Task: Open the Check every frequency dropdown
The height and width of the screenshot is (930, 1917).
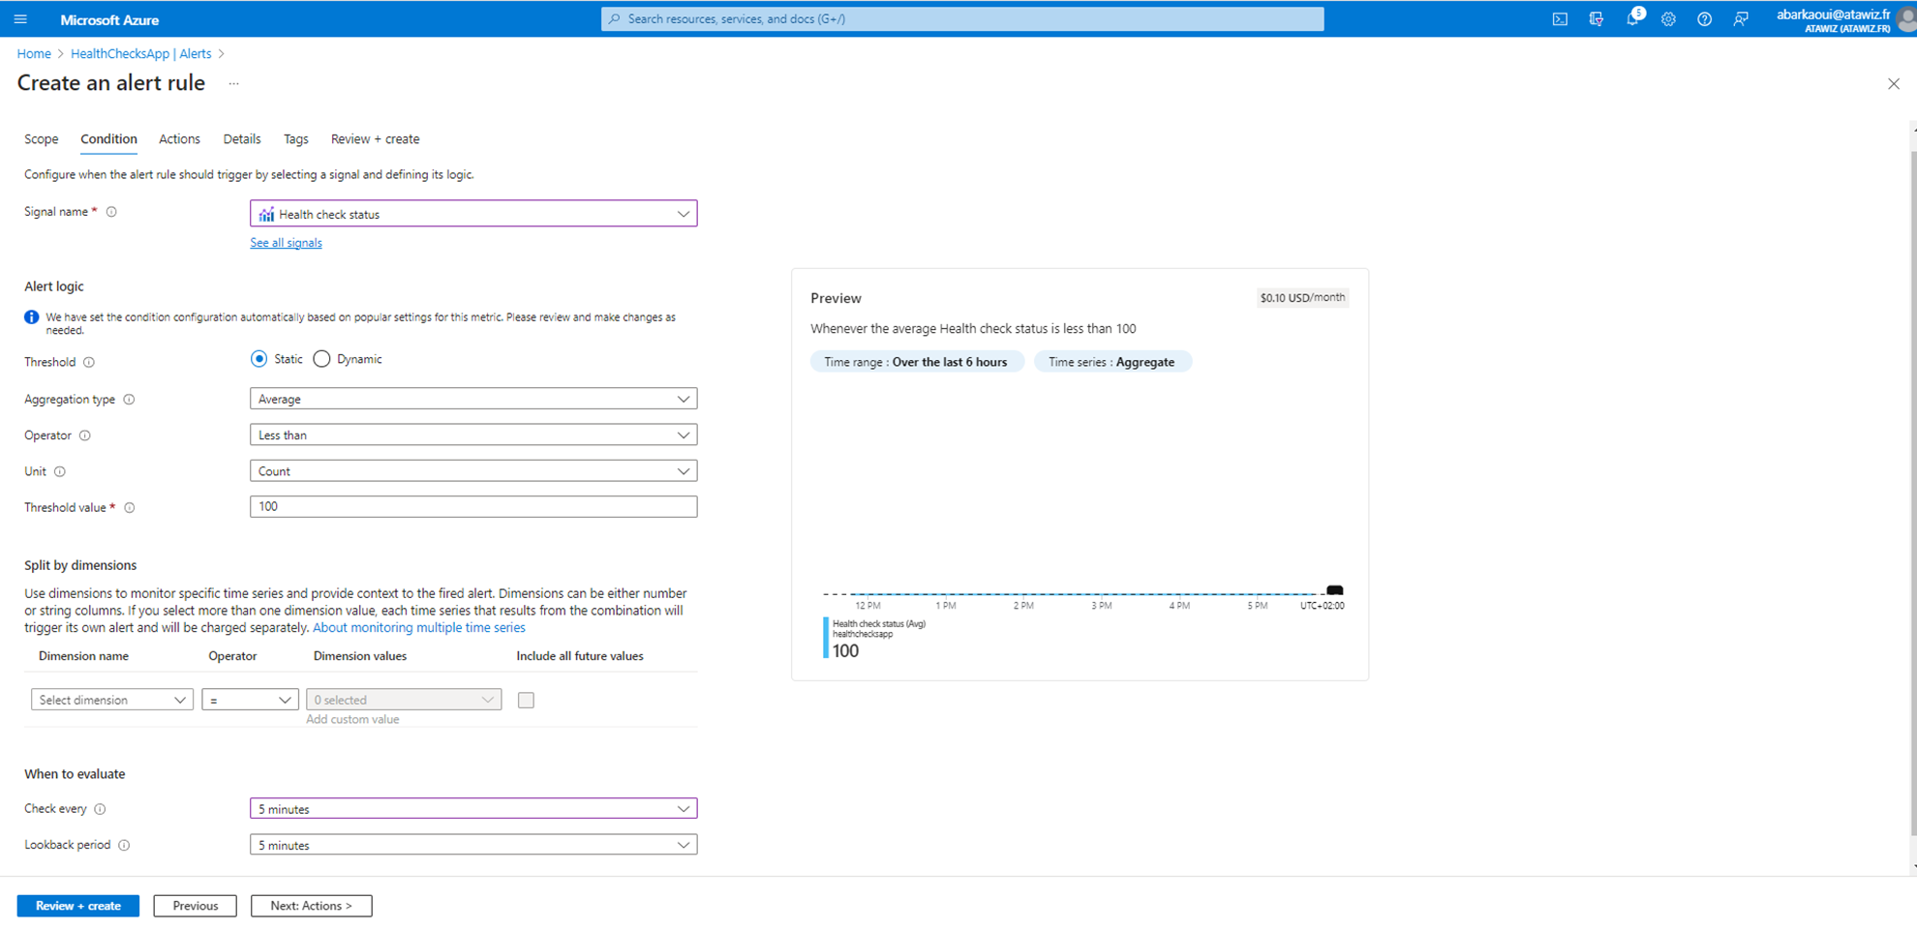Action: coord(472,809)
